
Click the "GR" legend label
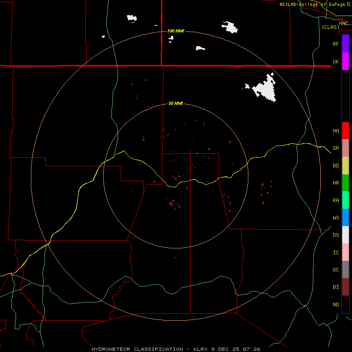coord(336,148)
